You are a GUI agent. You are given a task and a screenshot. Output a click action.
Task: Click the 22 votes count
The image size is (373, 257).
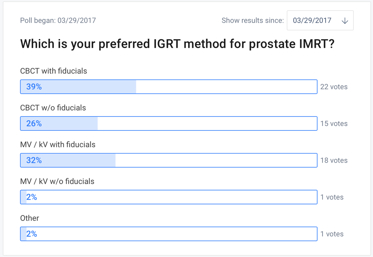(334, 87)
